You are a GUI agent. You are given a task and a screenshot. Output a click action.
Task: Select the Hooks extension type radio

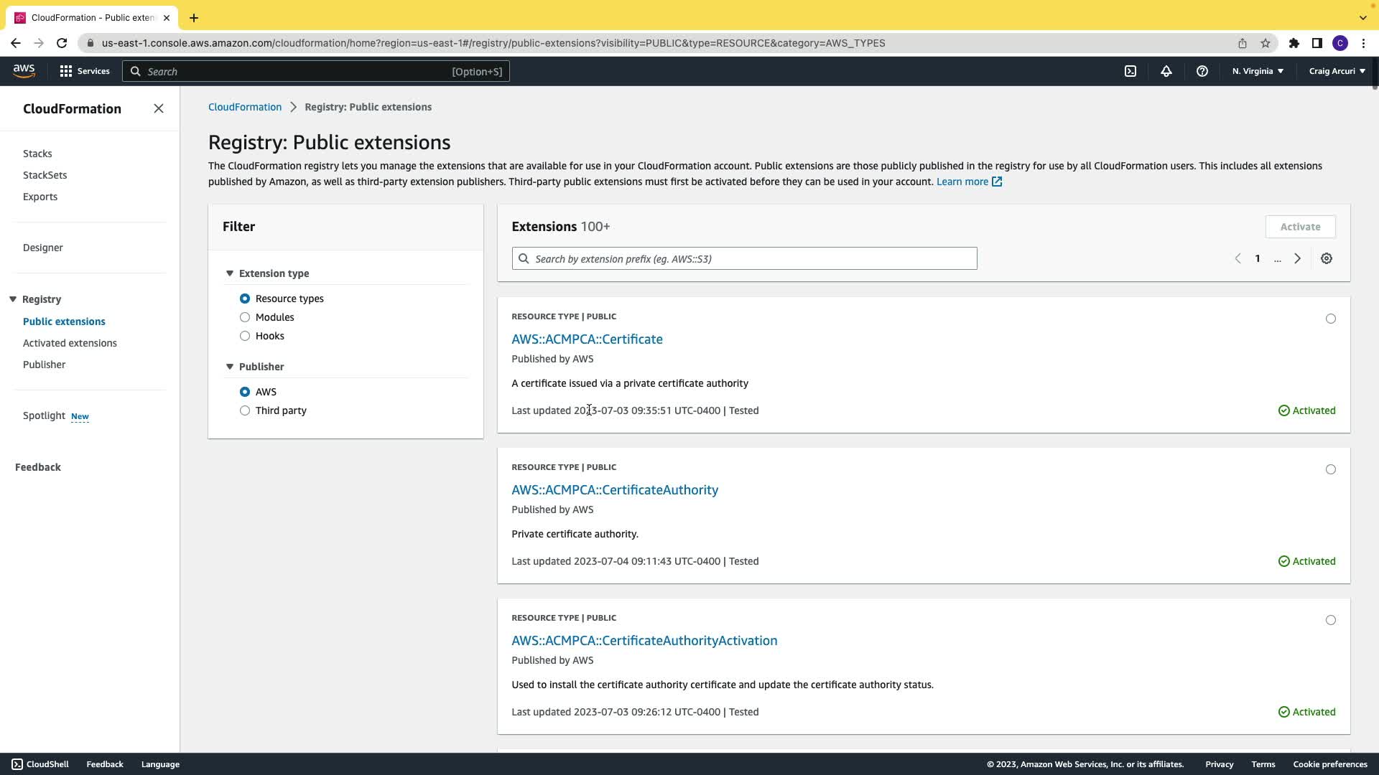click(x=245, y=336)
